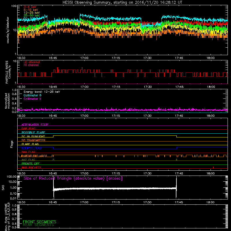Click the yellow 12-25 keV legend entry
Screen dimensions: 231x231
[32, 13]
